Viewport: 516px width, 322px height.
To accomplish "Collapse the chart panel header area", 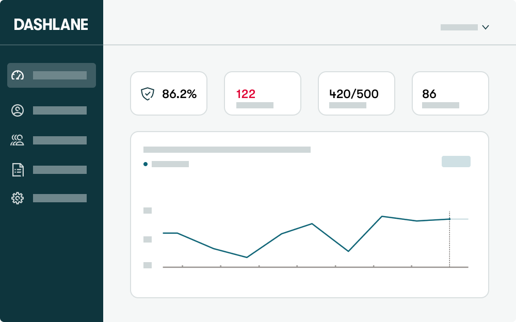I will pos(227,150).
